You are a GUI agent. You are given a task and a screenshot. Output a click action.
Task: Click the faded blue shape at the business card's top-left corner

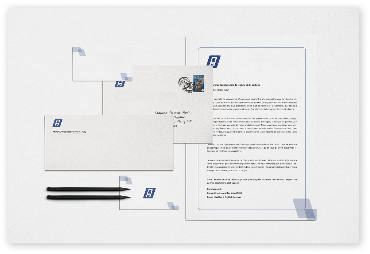click(x=126, y=180)
